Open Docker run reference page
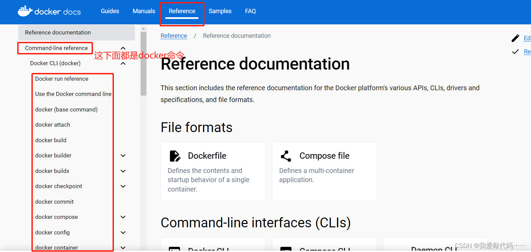Image resolution: width=531 pixels, height=252 pixels. point(62,79)
